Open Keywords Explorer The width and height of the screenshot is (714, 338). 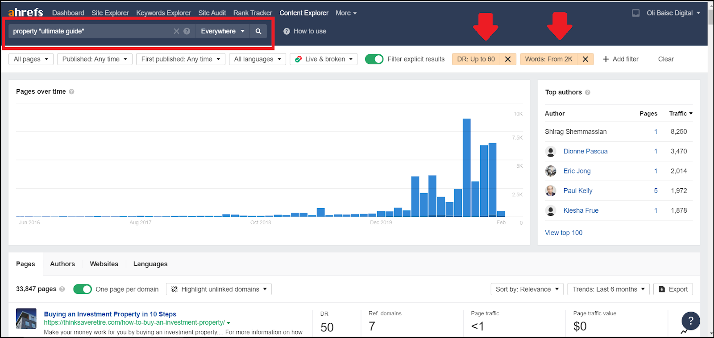[x=163, y=13]
